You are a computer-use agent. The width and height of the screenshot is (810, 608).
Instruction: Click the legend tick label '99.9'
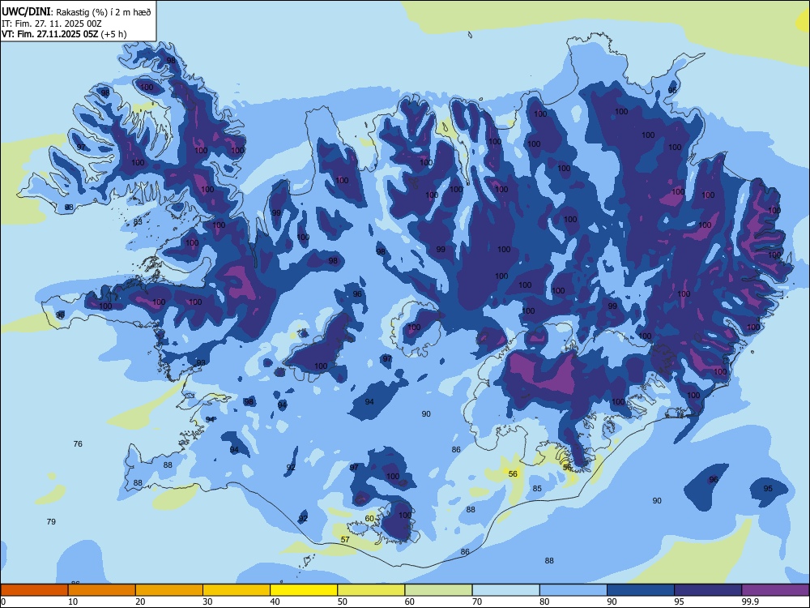pyautogui.click(x=749, y=602)
